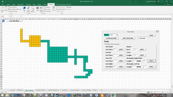Open the Macros dialog
Screen dimensions: 173x97
6,9
